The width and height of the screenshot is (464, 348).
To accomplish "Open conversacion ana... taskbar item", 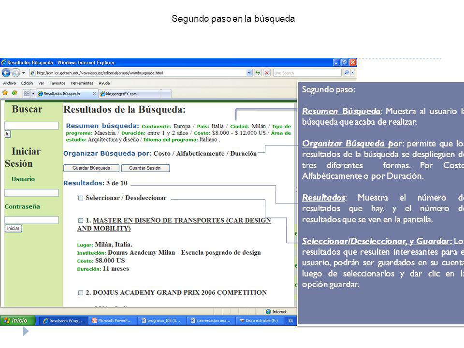I will [211, 321].
